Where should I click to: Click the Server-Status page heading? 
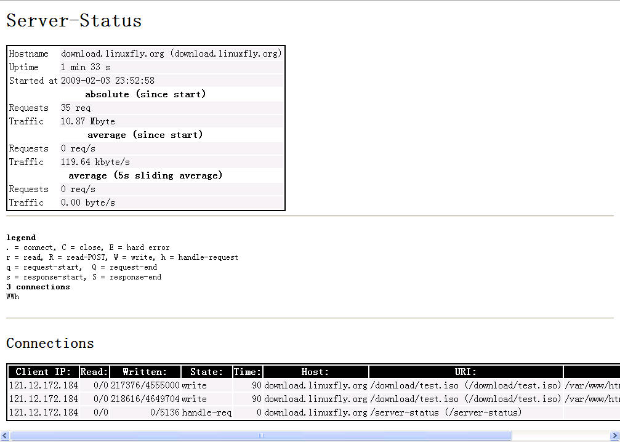[x=74, y=21]
